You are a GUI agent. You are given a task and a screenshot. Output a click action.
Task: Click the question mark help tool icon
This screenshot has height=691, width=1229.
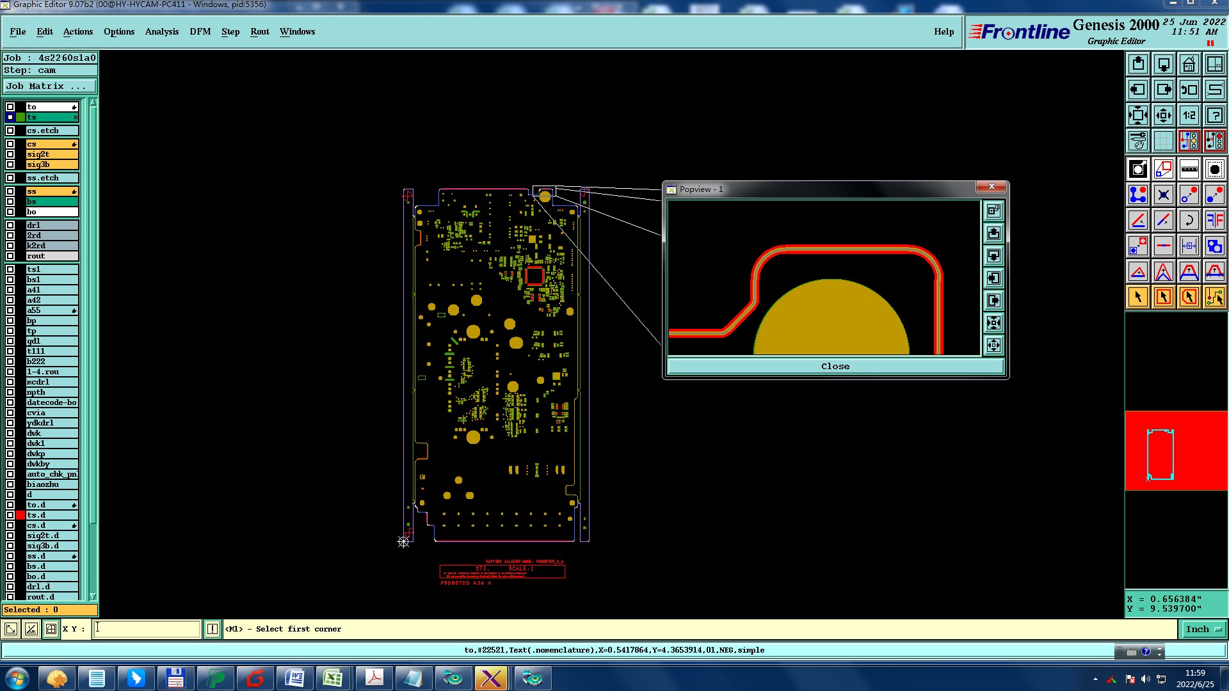(1214, 115)
